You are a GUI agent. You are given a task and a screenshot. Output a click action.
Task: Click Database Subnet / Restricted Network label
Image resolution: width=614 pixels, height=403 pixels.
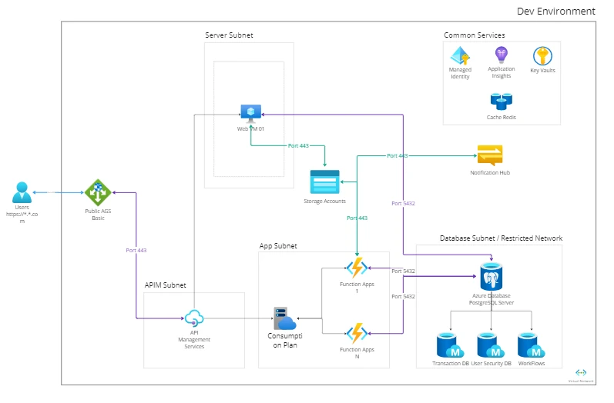pos(501,238)
